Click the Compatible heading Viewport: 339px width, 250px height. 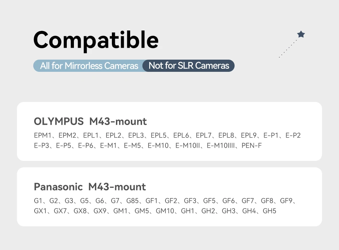point(96,40)
